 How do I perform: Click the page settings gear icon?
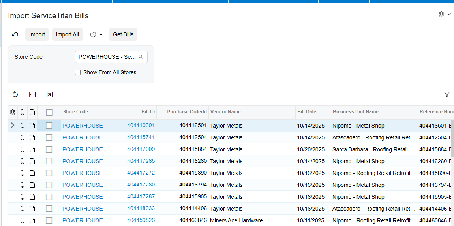pyautogui.click(x=441, y=14)
